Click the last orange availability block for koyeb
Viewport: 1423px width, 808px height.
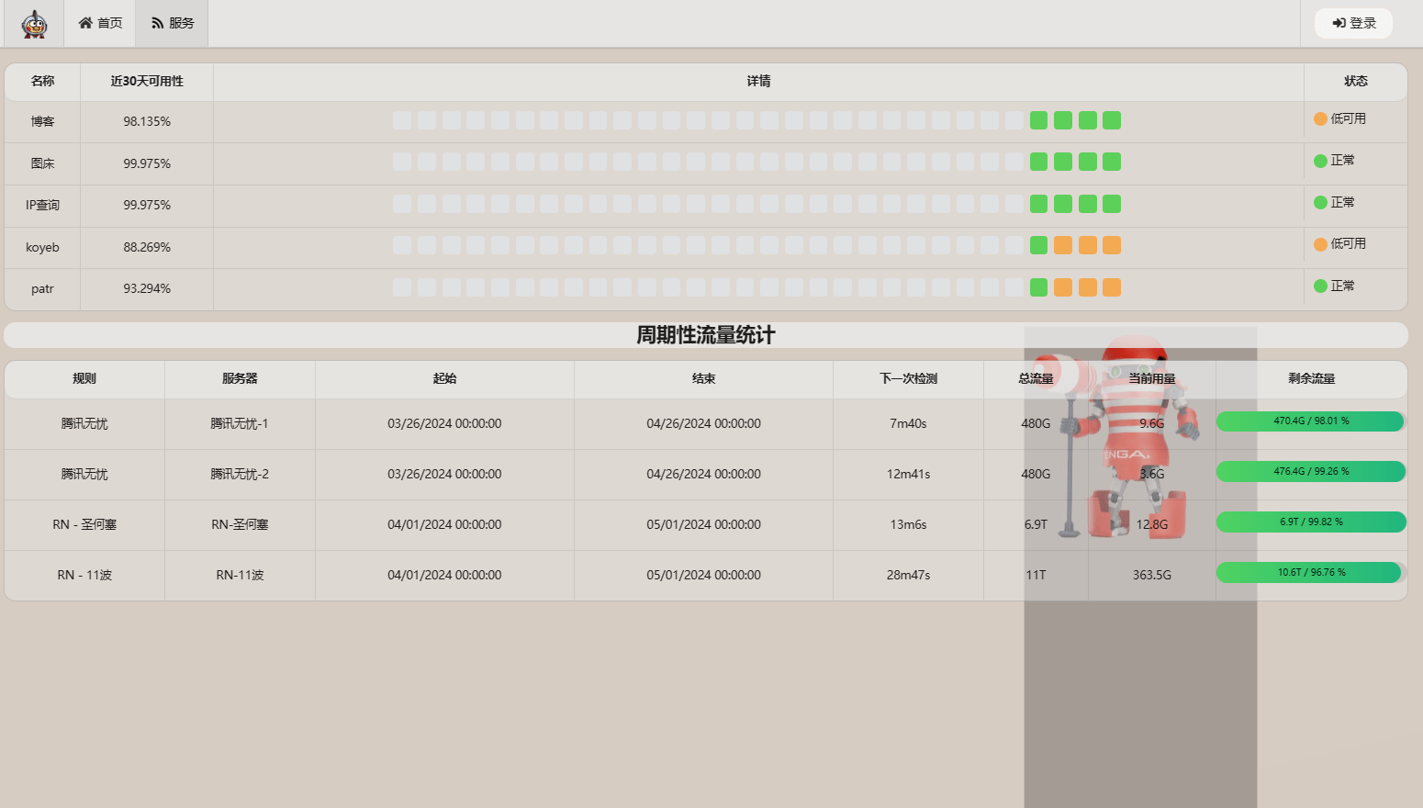point(1112,245)
